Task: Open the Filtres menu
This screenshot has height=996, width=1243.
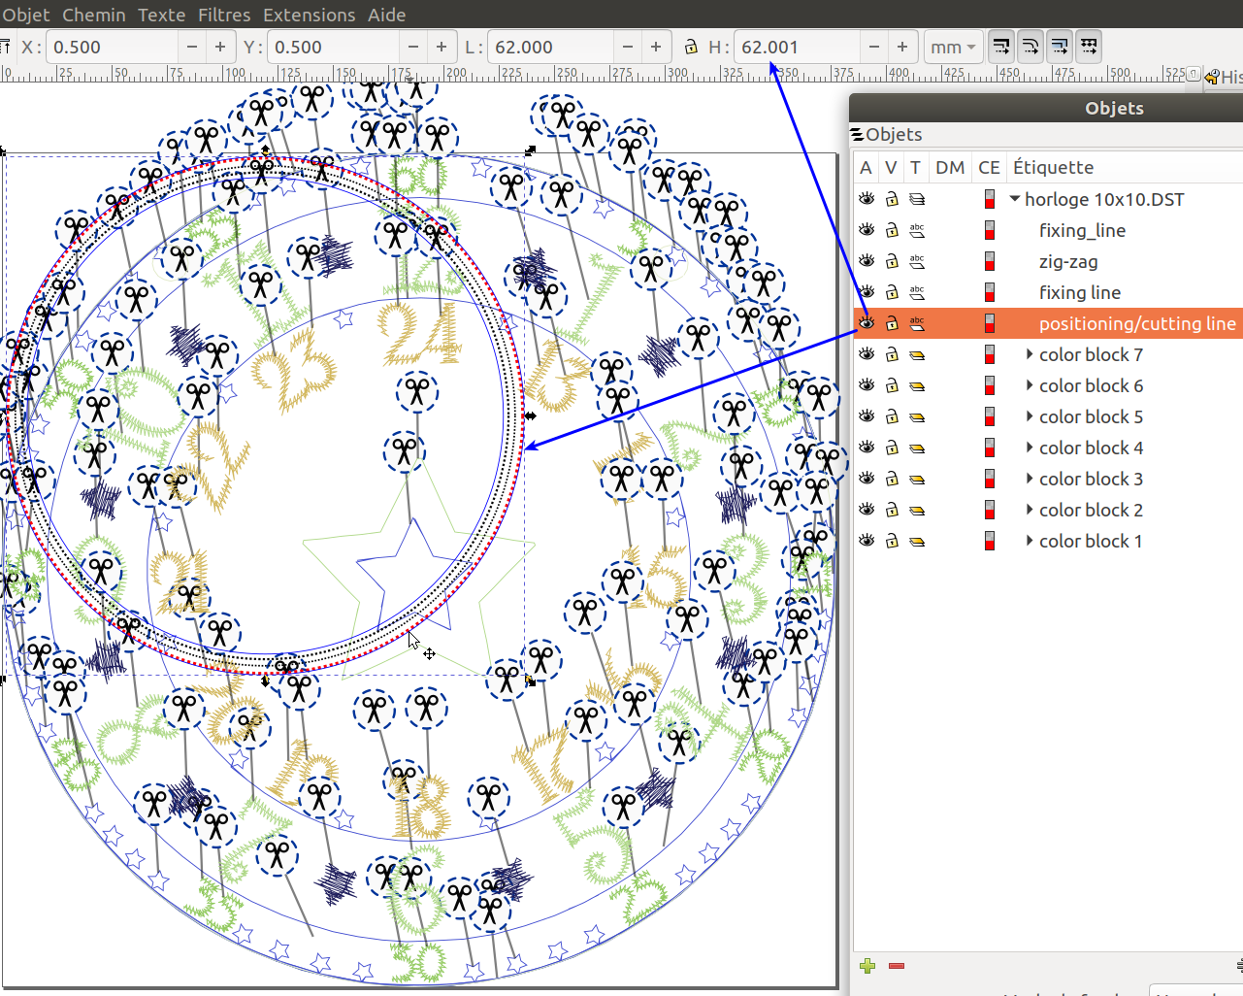Action: (x=224, y=15)
